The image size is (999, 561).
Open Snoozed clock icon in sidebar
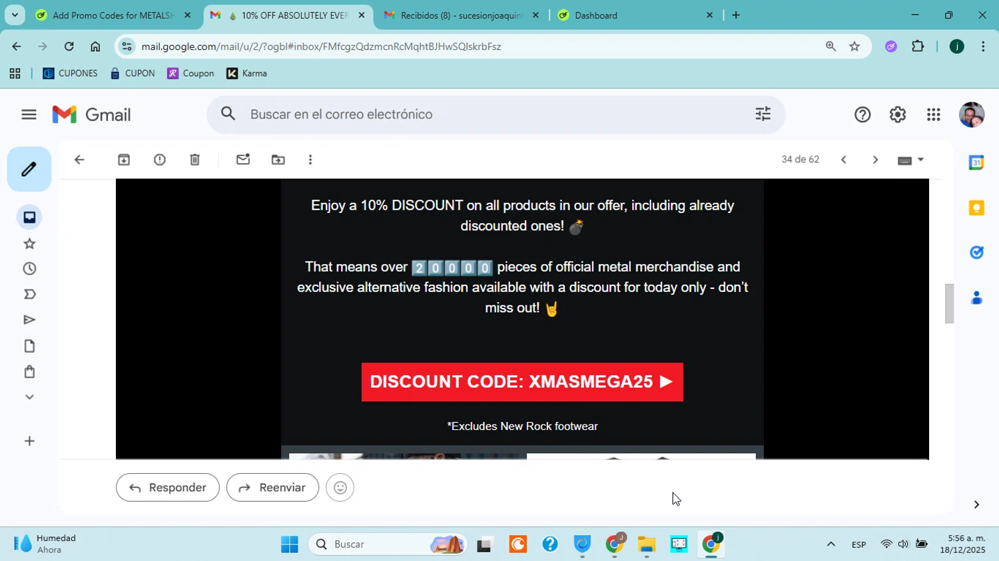pos(29,269)
